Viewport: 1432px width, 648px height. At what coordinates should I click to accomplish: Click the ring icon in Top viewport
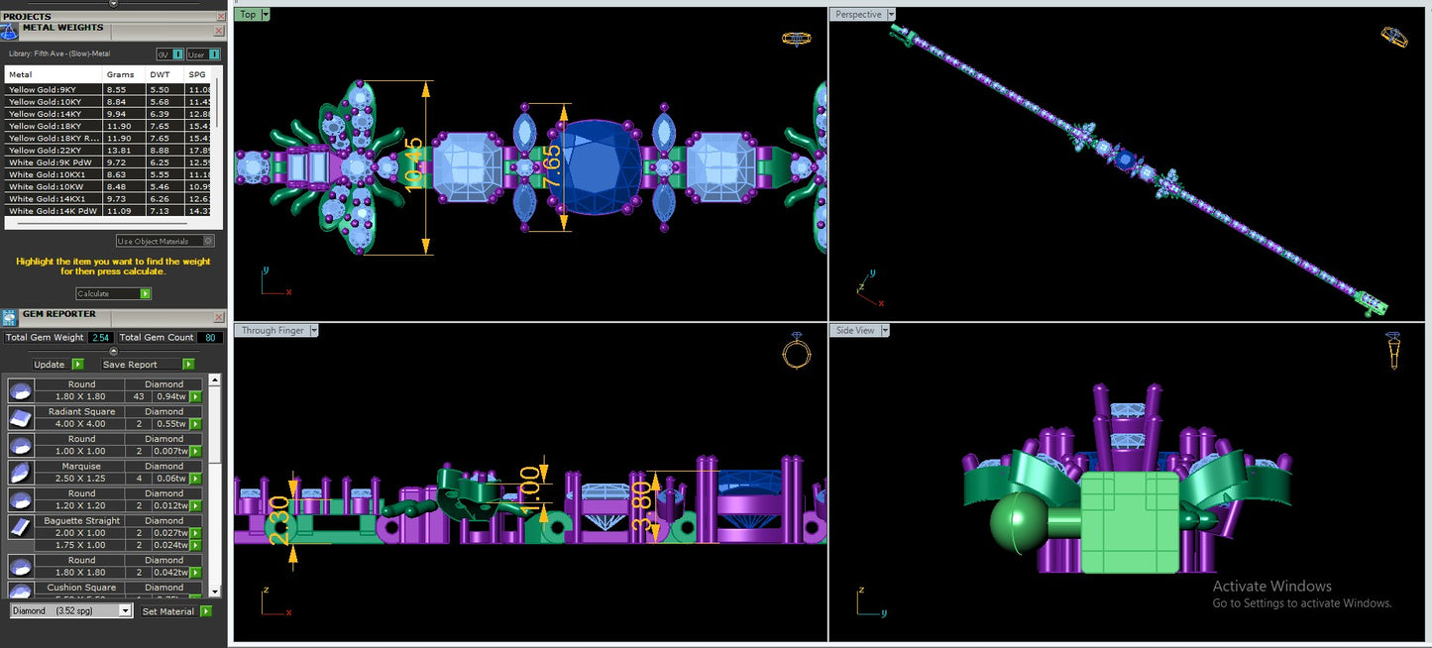[797, 39]
